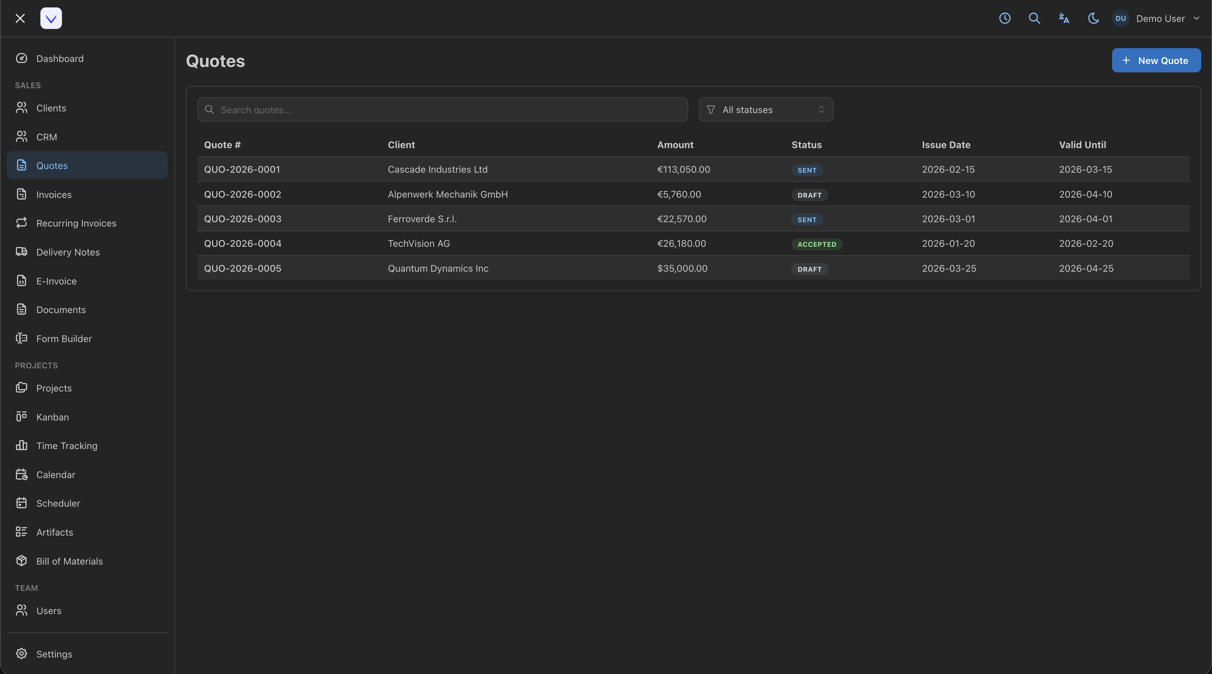Screen dimensions: 1212x674
Task: Go to Invoices in sidebar
Action: [54, 194]
